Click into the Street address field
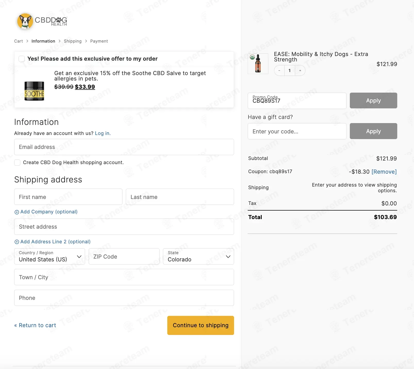 click(124, 227)
